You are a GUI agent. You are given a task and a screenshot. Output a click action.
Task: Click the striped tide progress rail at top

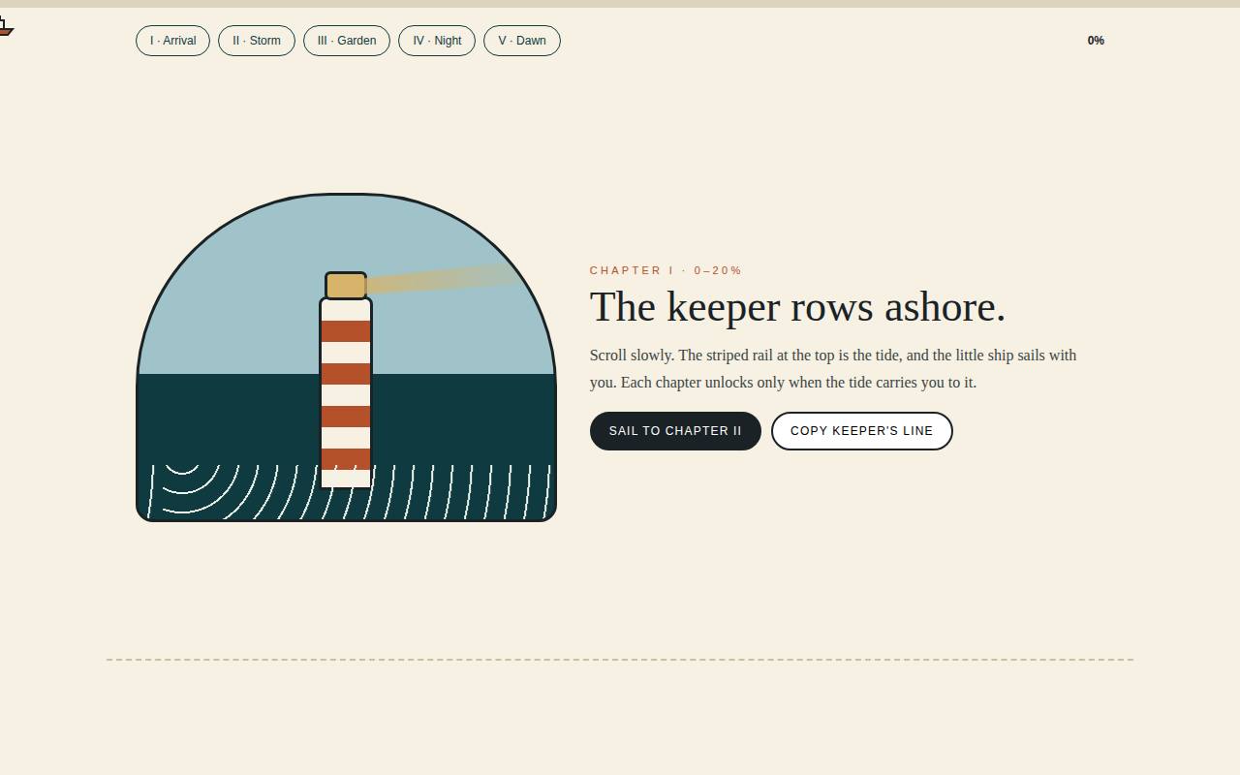click(620, 4)
